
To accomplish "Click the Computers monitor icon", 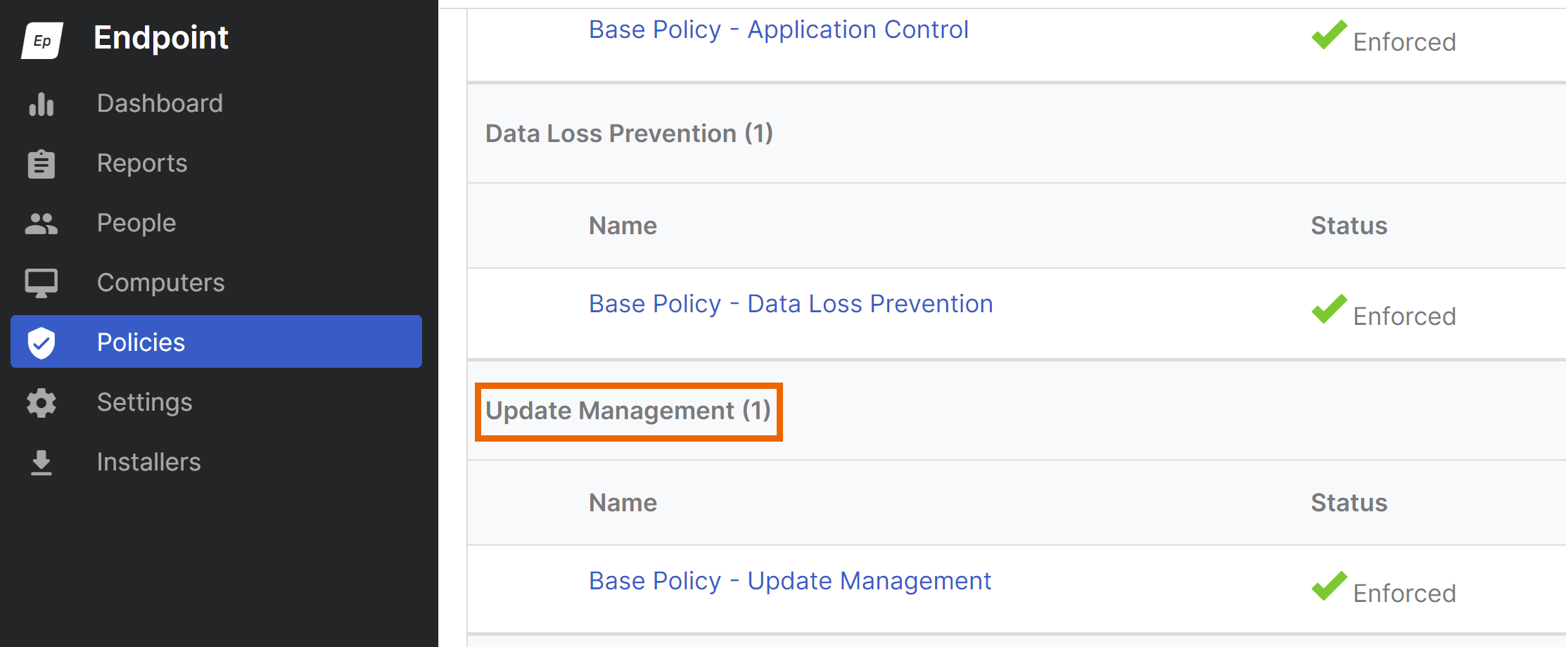I will click(42, 283).
